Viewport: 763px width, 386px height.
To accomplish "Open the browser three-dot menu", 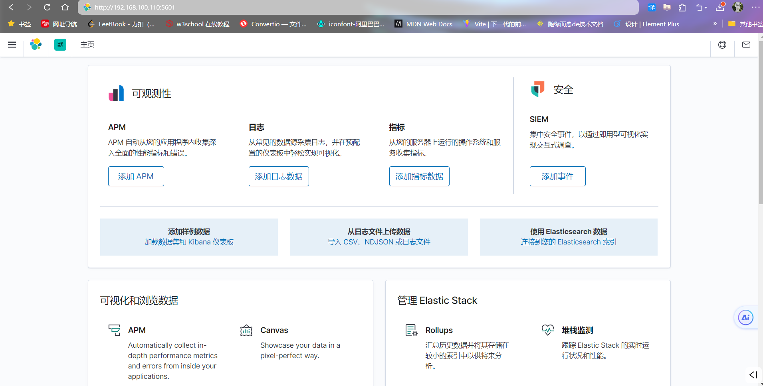I will (755, 7).
